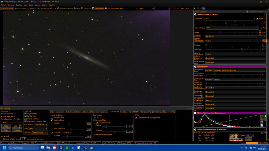Viewport: 269px width, 151px height.
Task: Click the Arrêter la capture stop icon
Action: tap(58, 8)
